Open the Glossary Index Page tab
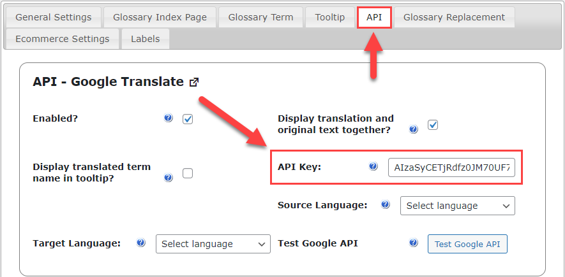The width and height of the screenshot is (565, 277). tap(160, 17)
